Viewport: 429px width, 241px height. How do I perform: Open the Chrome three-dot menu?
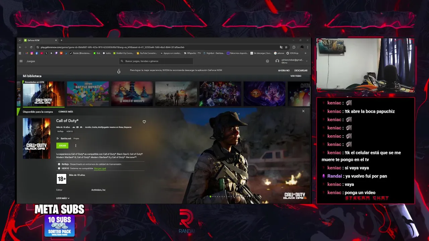click(308, 47)
